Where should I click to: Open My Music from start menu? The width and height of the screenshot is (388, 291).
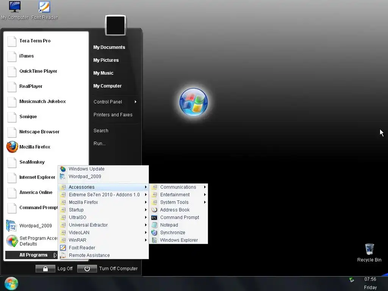(103, 73)
